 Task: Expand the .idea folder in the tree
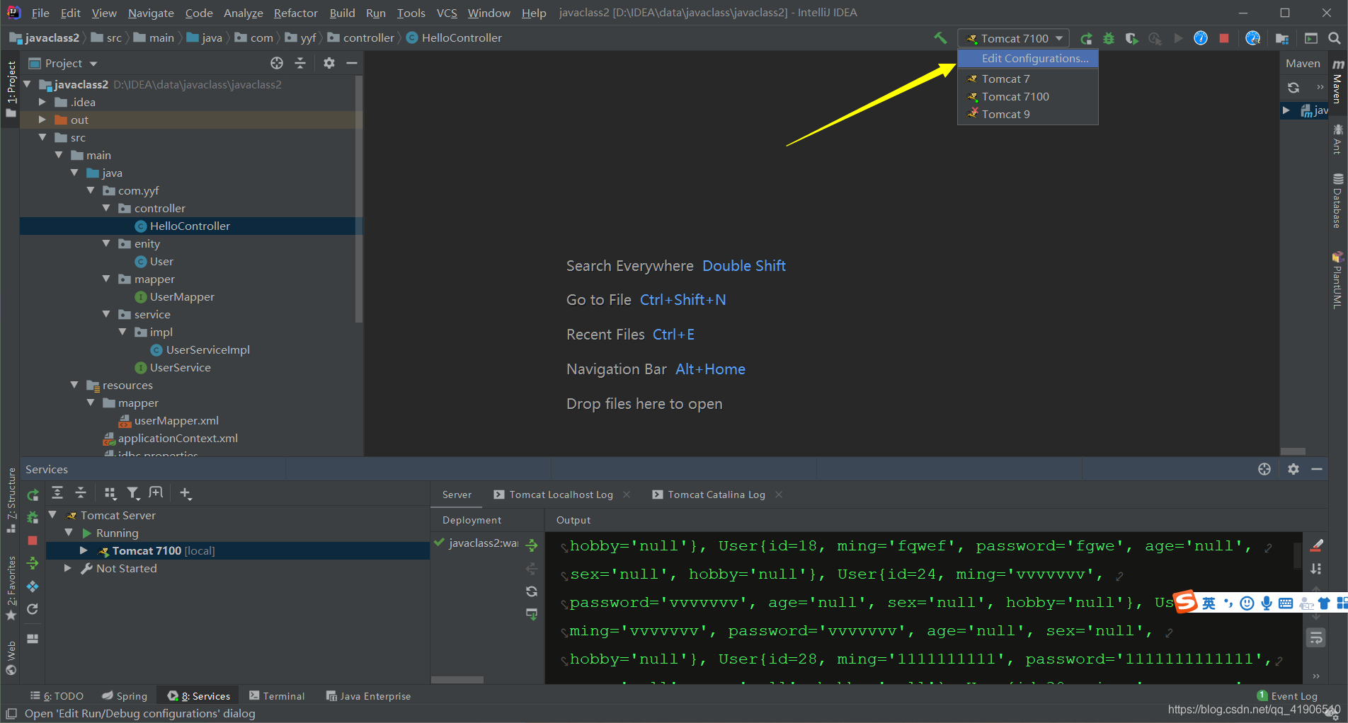click(x=42, y=102)
